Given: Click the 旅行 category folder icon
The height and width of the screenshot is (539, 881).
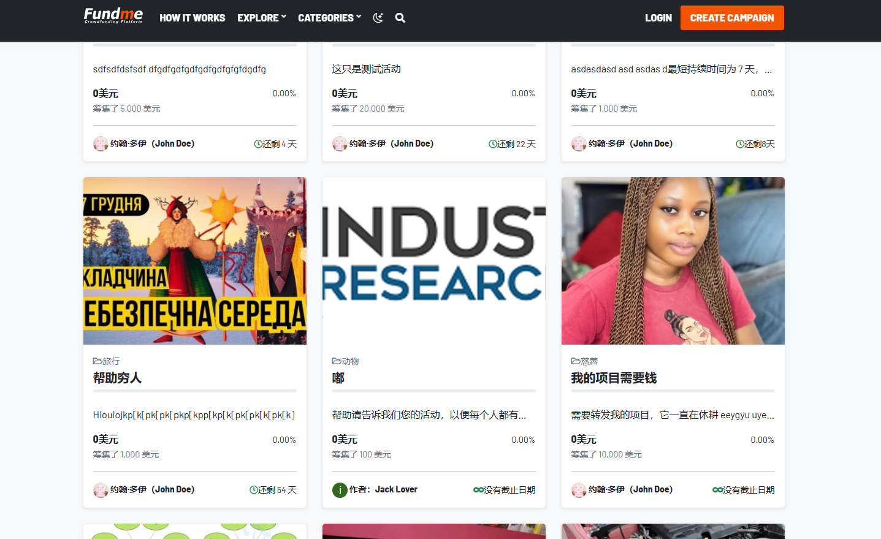Looking at the screenshot, I should coord(97,361).
